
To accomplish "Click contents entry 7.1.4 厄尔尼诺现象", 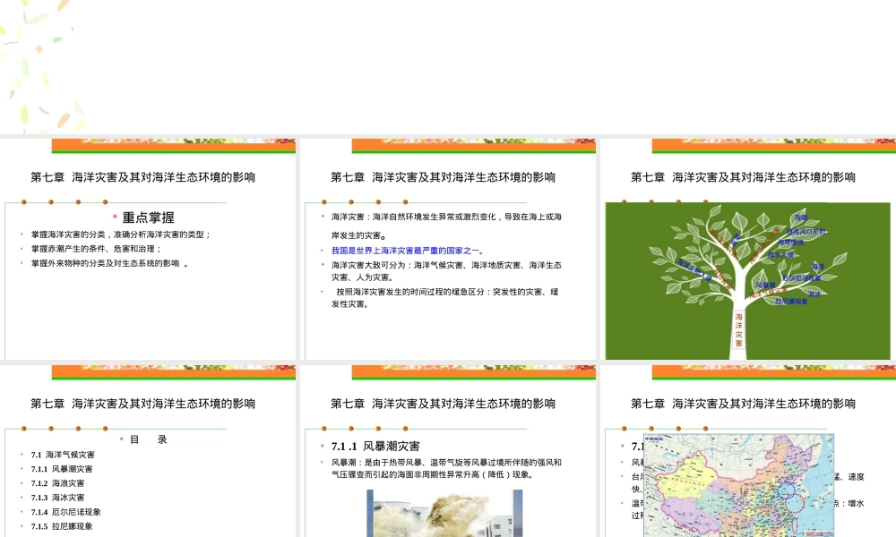I will (65, 512).
